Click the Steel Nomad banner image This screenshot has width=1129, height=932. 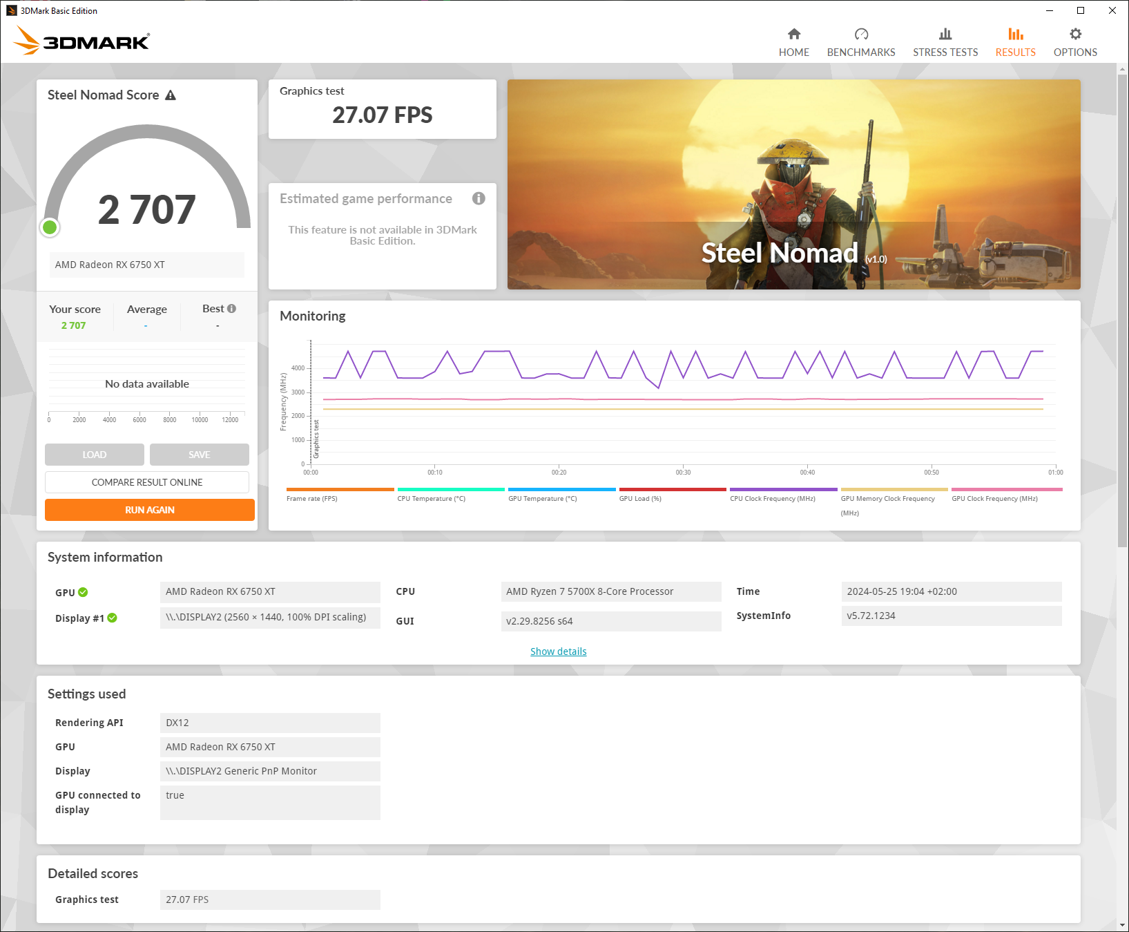tap(794, 184)
